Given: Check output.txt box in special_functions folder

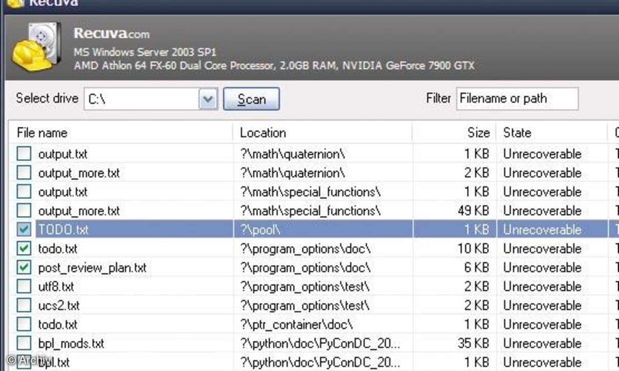Looking at the screenshot, I should pyautogui.click(x=24, y=192).
